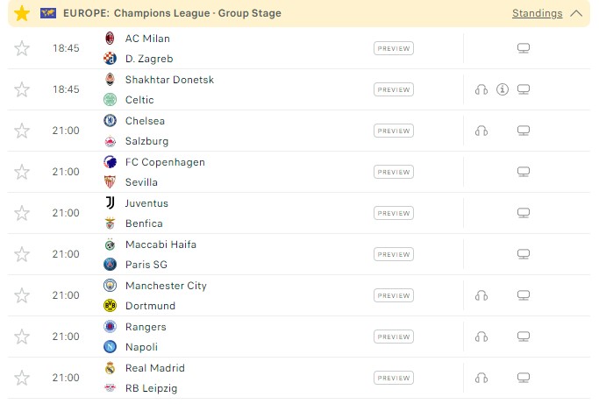This screenshot has height=404, width=599.
Task: Open Preview for FC Copenhagen vs Sevilla
Action: (x=393, y=172)
